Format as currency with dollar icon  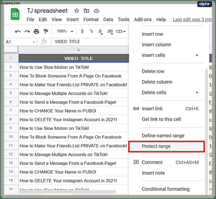[x=82, y=31]
